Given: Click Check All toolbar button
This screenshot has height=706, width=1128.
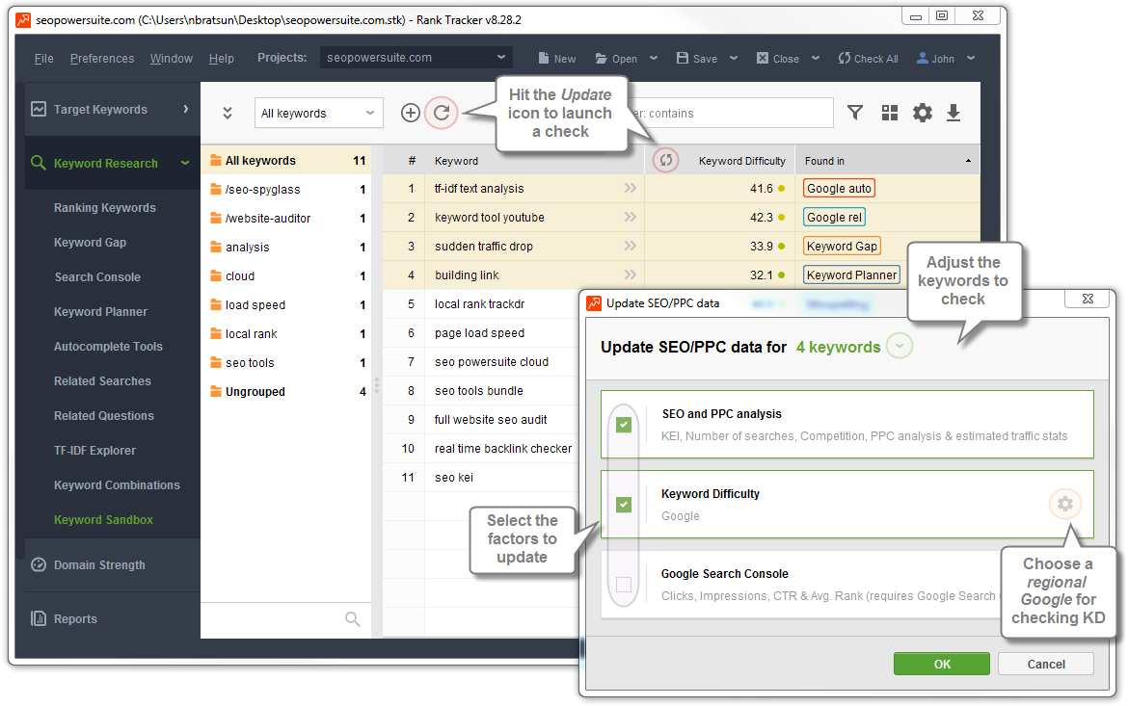Looking at the screenshot, I should point(869,58).
